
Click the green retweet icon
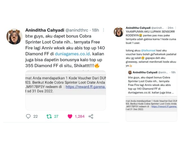[x=49, y=116]
